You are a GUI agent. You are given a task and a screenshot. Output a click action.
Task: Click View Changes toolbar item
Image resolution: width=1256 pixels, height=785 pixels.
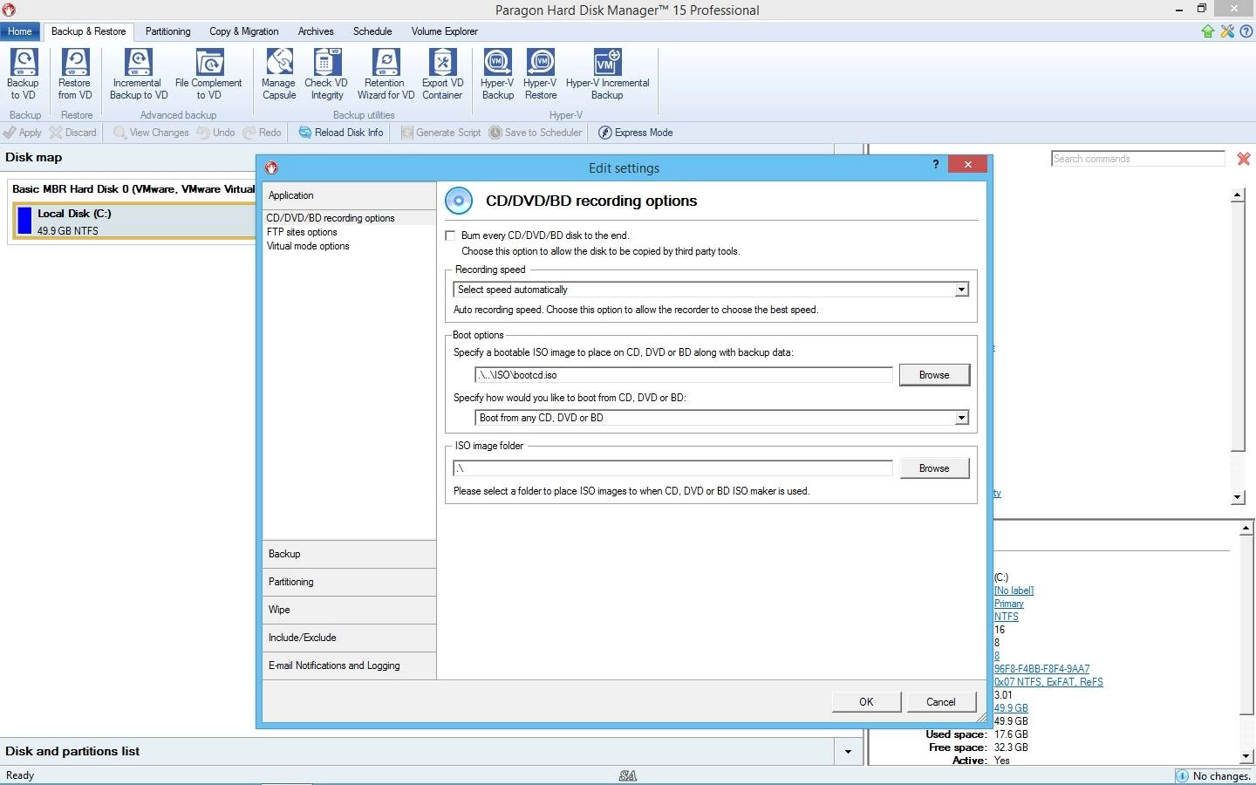click(151, 133)
